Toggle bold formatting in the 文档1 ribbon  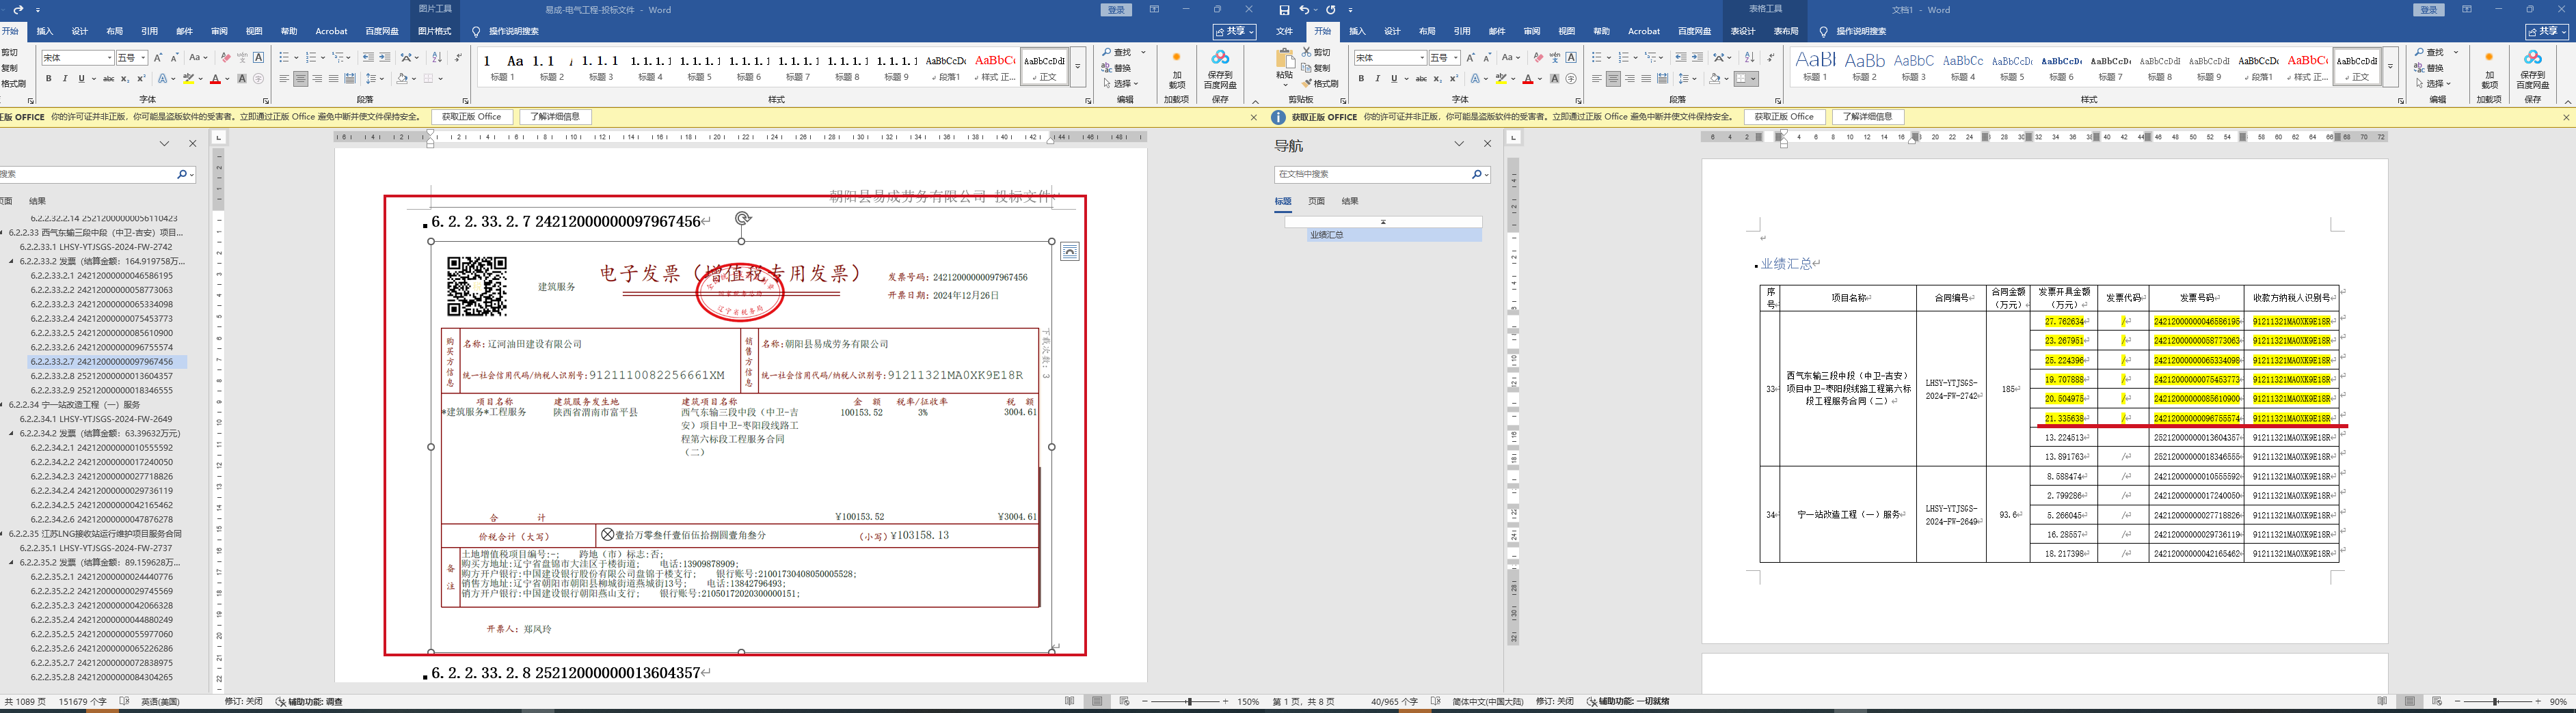pyautogui.click(x=1361, y=79)
